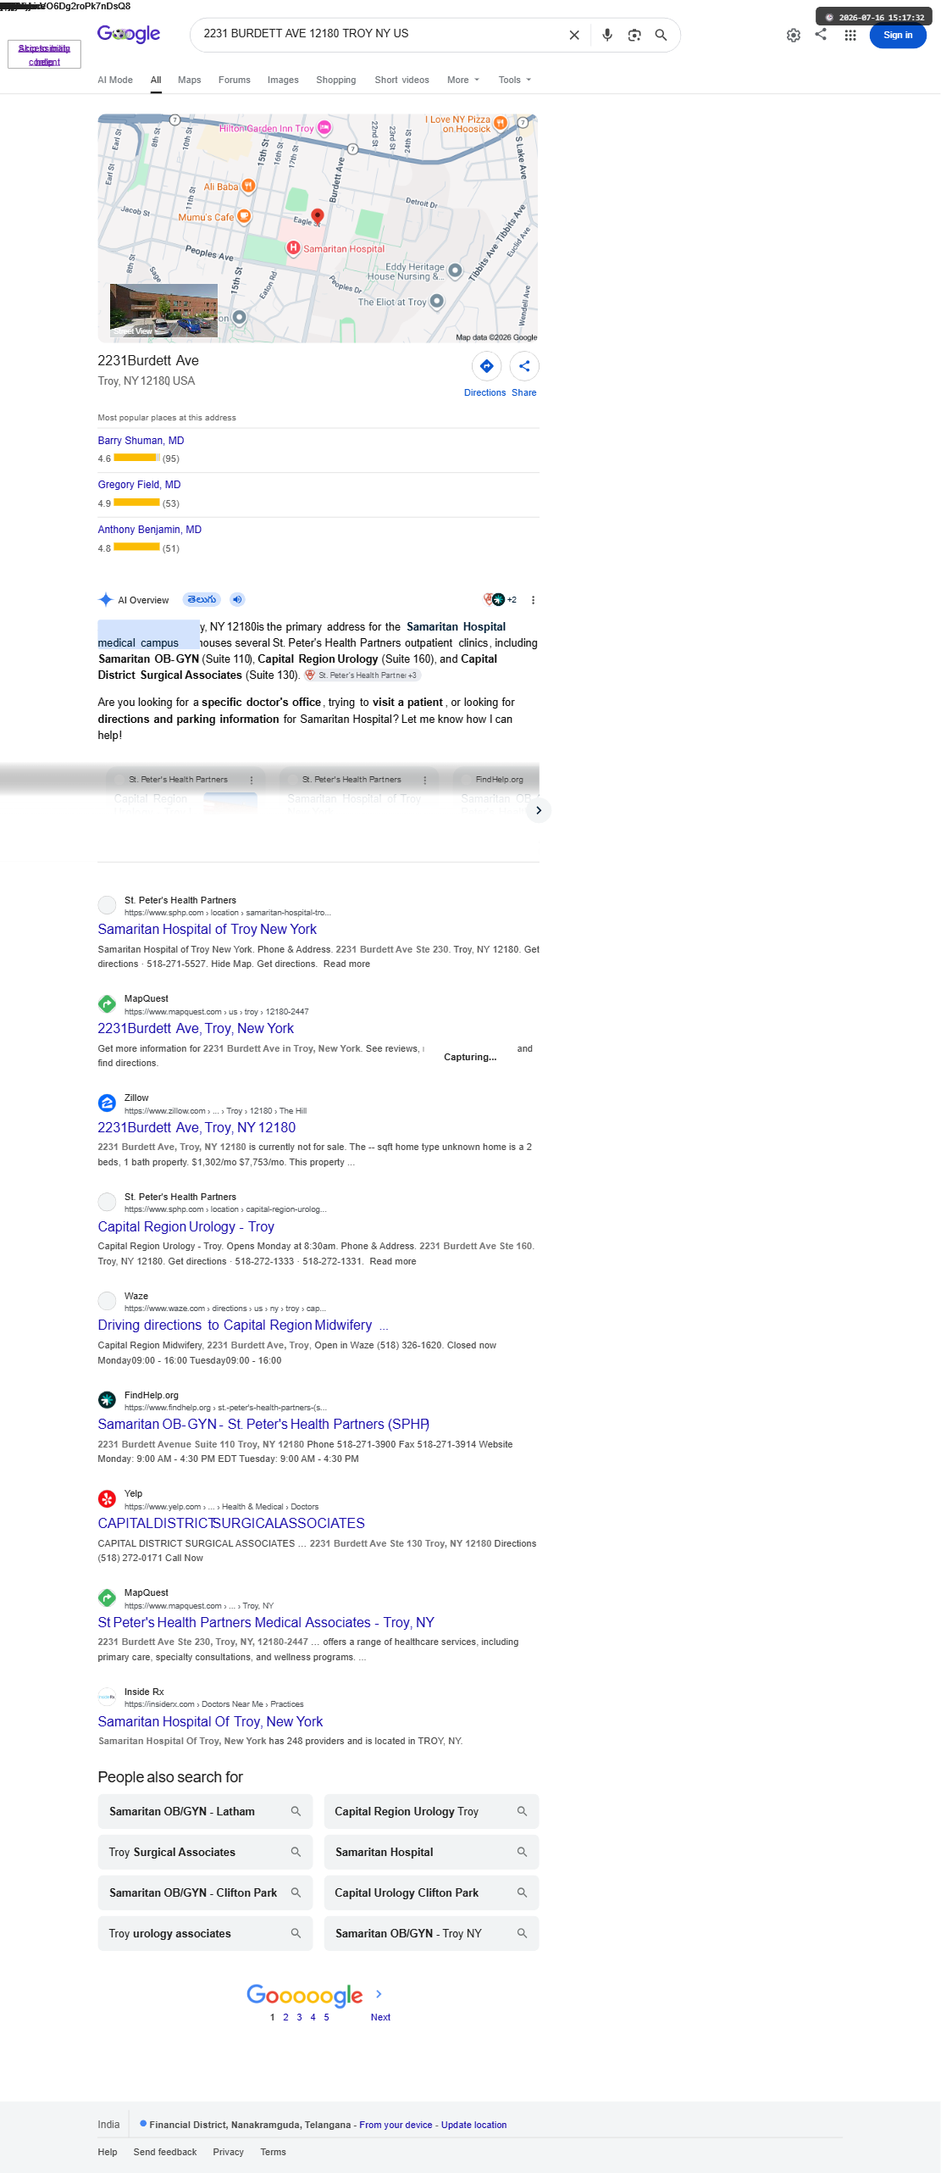
Task: Open quick settings gear icon
Action: [794, 36]
